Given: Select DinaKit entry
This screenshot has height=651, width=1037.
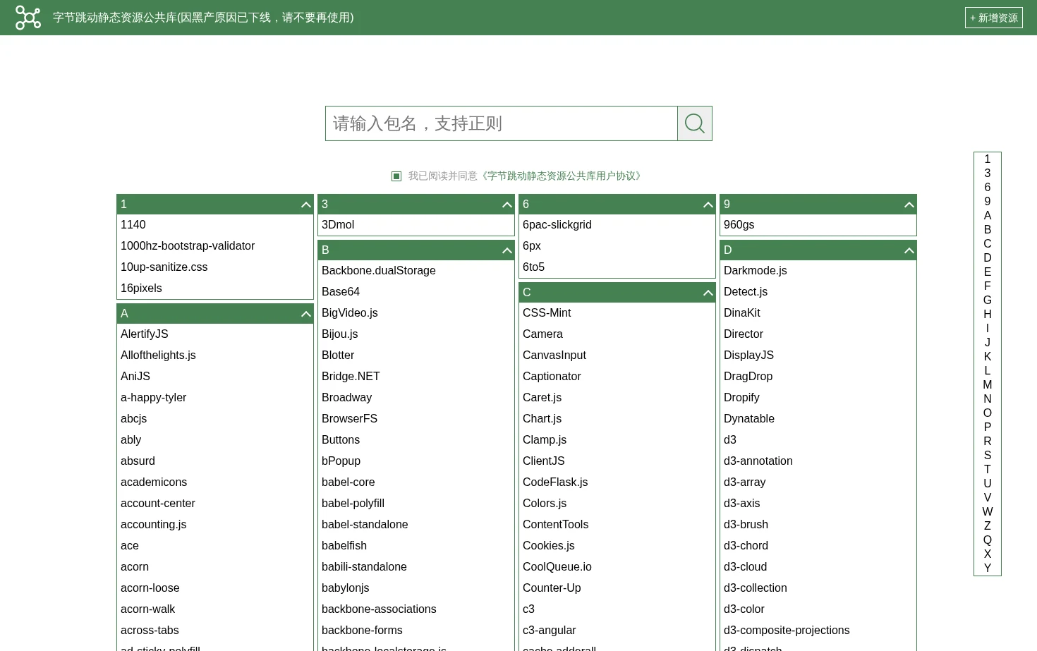Looking at the screenshot, I should (742, 313).
